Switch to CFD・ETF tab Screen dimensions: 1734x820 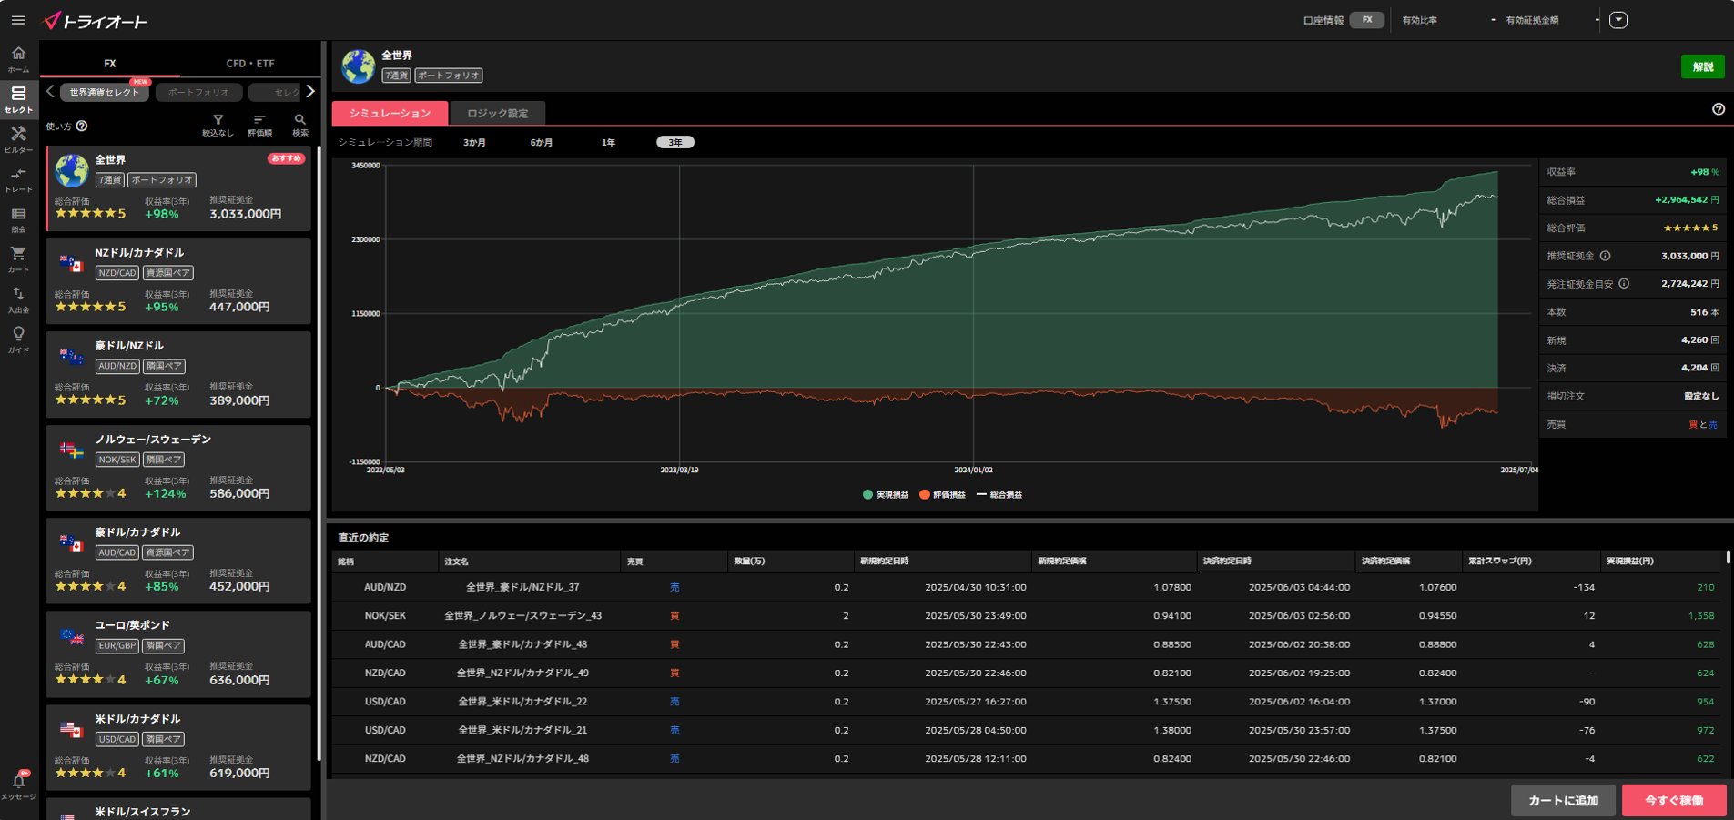coord(249,63)
